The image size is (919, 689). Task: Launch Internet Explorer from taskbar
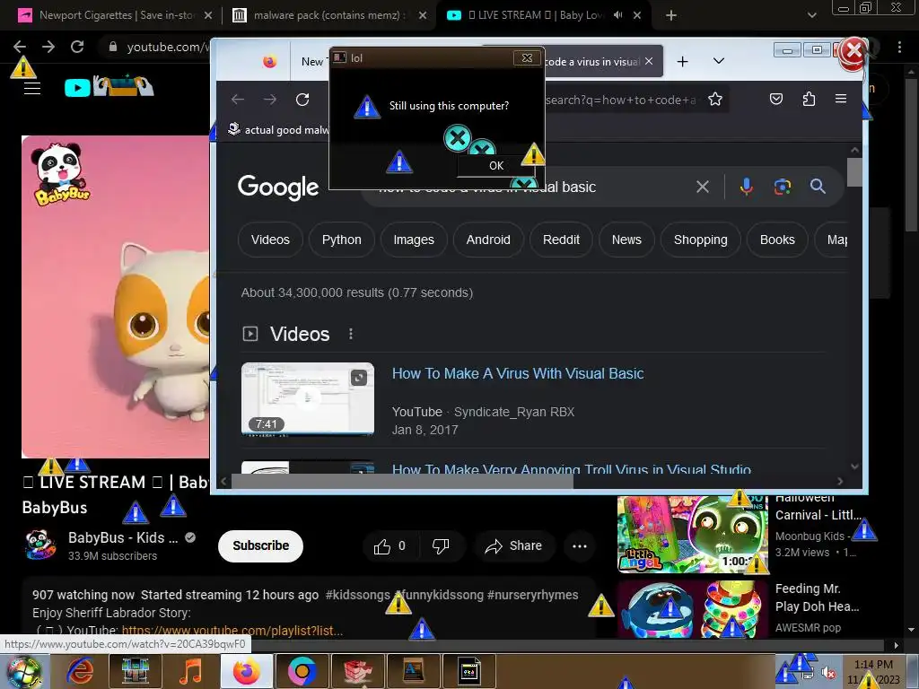click(x=80, y=671)
